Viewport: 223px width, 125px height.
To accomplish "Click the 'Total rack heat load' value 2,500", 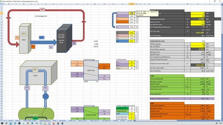I will pos(198,19).
